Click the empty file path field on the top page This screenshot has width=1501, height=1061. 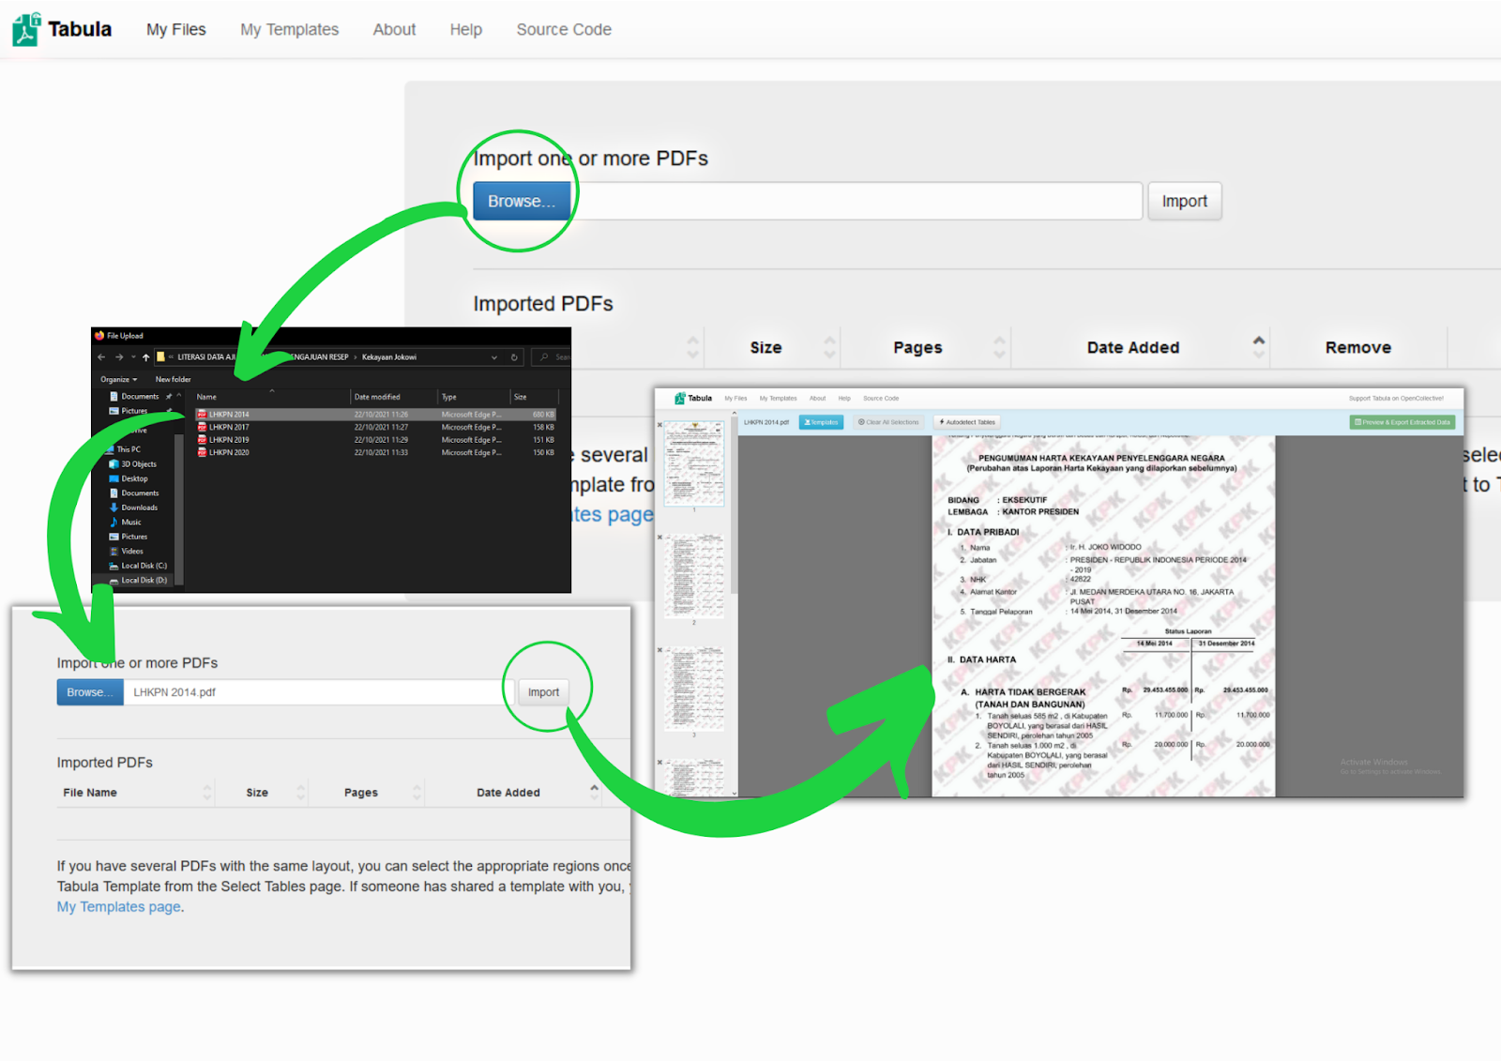[x=857, y=201]
